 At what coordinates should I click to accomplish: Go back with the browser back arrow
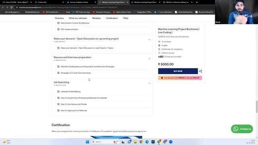[3, 7]
